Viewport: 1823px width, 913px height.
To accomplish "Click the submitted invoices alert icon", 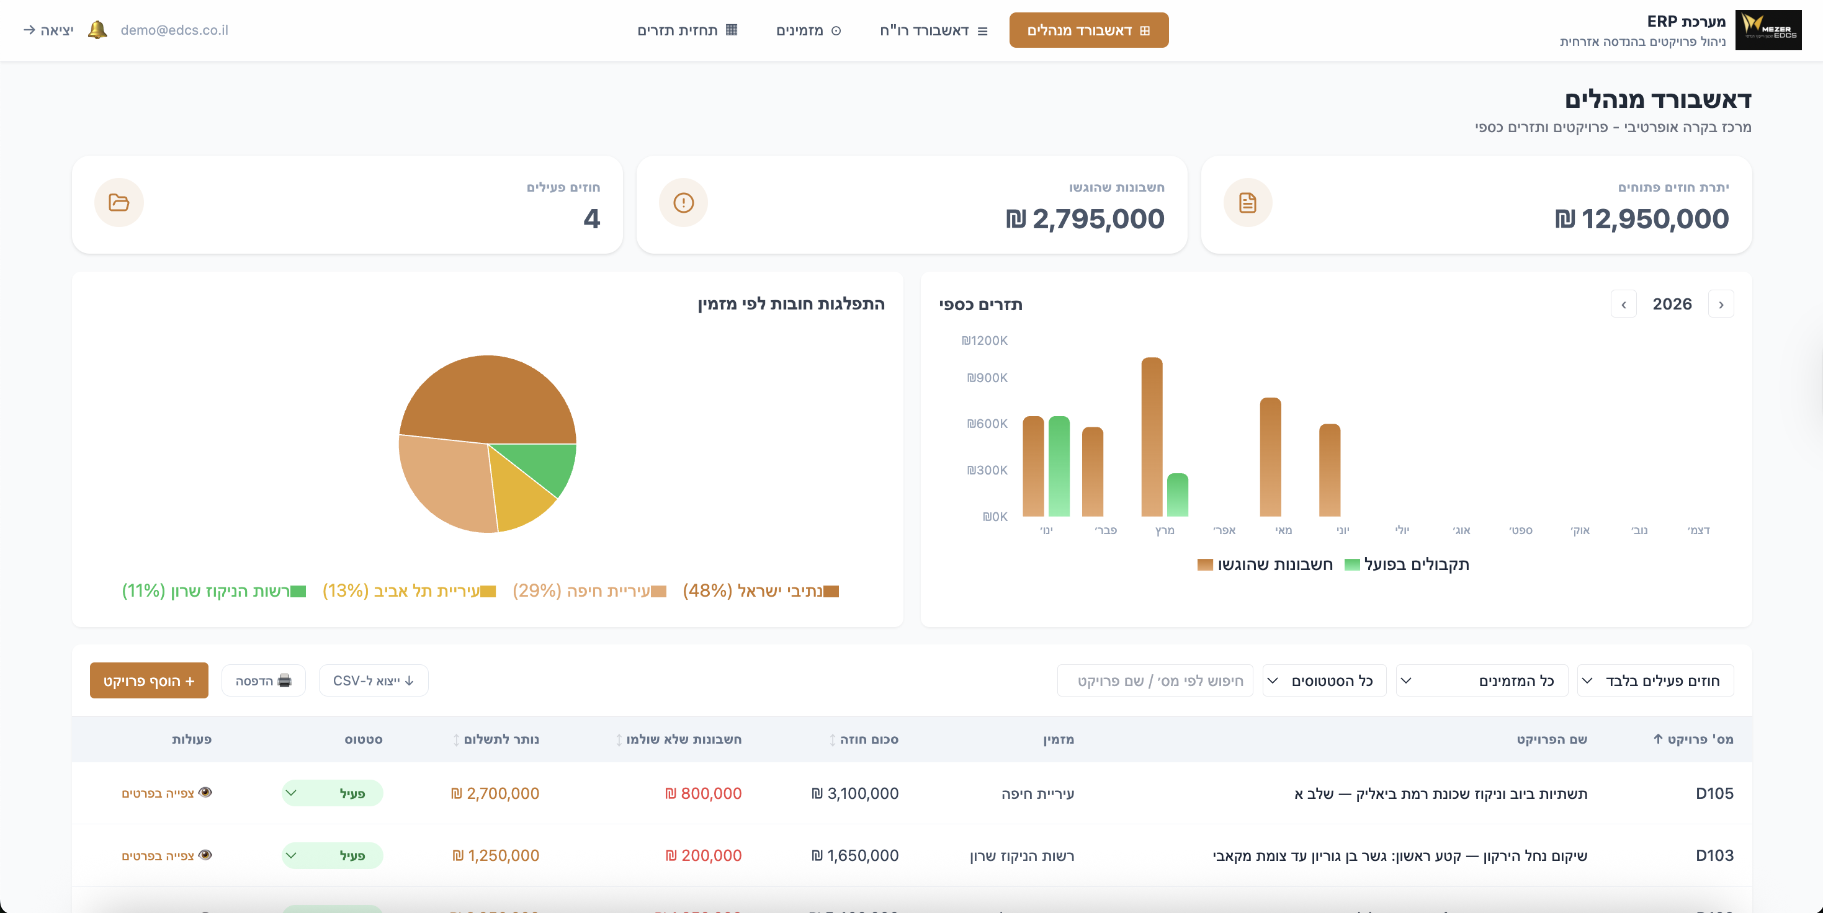I will click(x=683, y=203).
